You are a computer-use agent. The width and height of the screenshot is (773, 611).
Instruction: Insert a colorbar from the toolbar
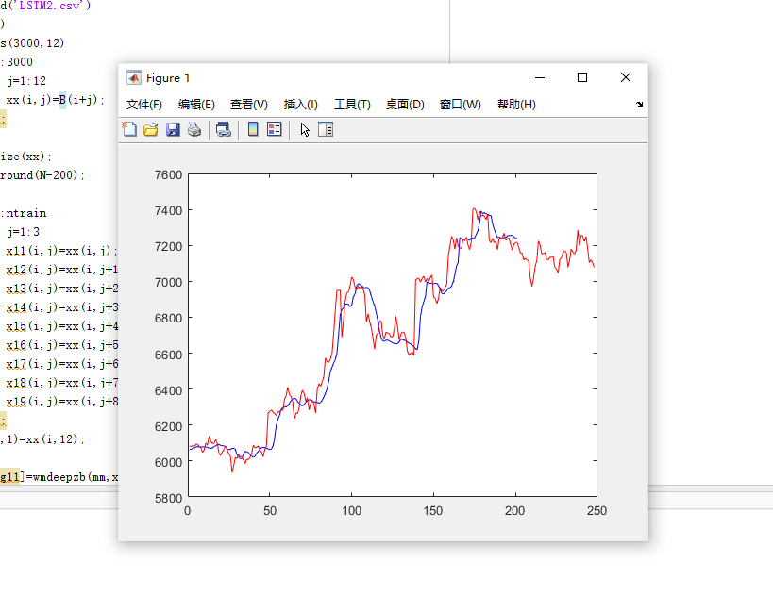click(x=253, y=129)
